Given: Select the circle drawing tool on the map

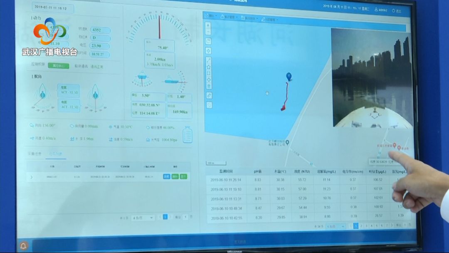Looking at the screenshot, I should pos(209,79).
